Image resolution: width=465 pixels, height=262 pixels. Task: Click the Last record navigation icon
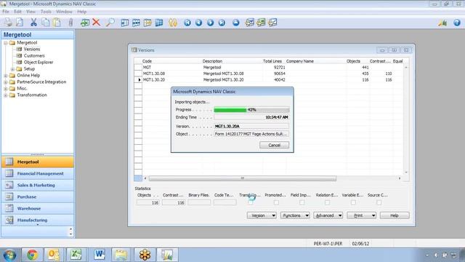[222, 23]
